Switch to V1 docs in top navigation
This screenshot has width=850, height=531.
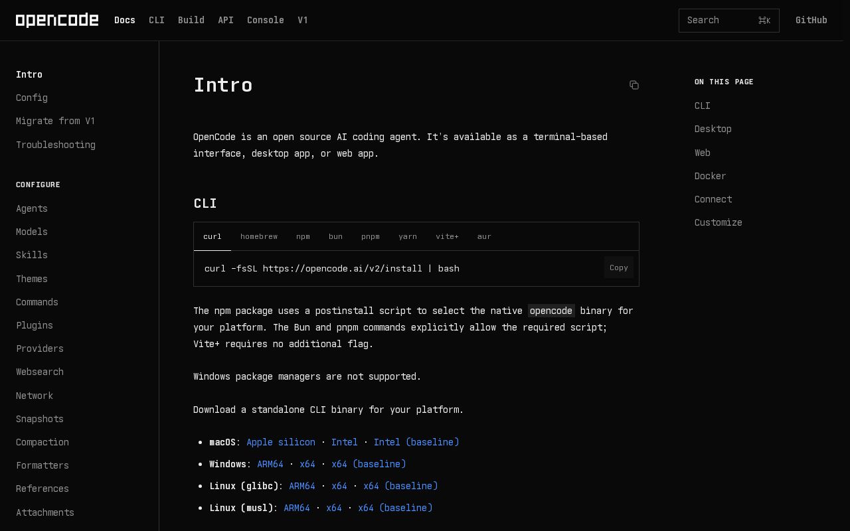pyautogui.click(x=303, y=21)
